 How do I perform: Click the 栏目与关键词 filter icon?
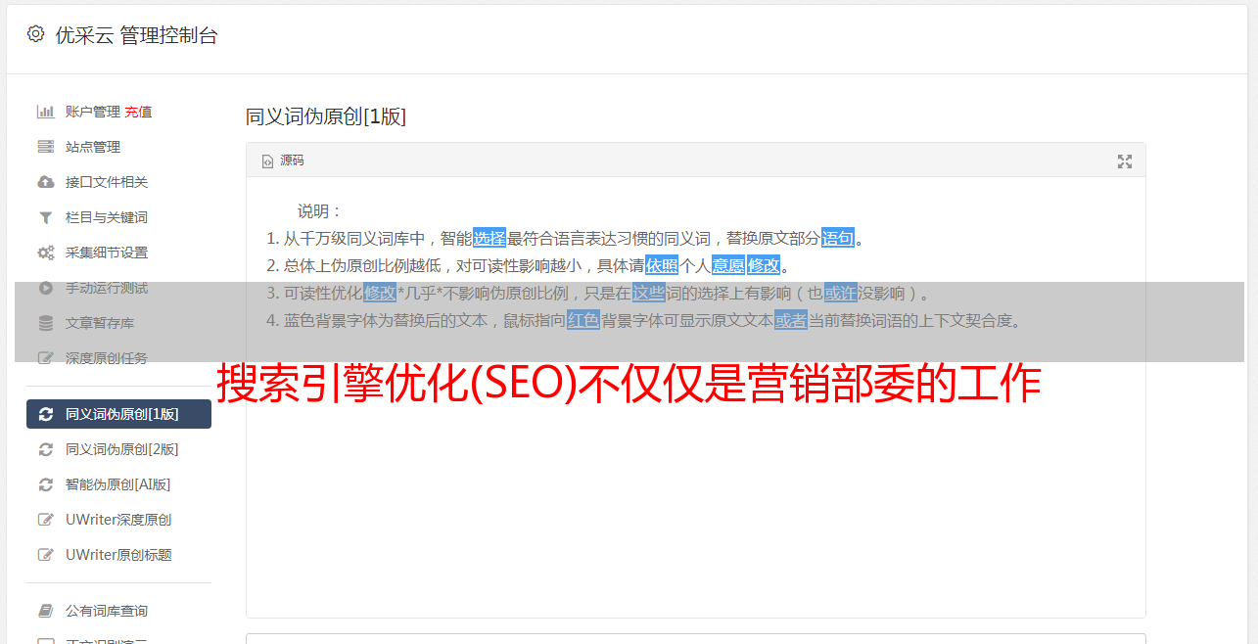click(x=45, y=217)
